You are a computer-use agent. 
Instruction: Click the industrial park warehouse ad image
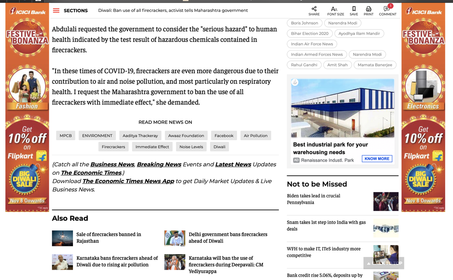click(x=342, y=108)
